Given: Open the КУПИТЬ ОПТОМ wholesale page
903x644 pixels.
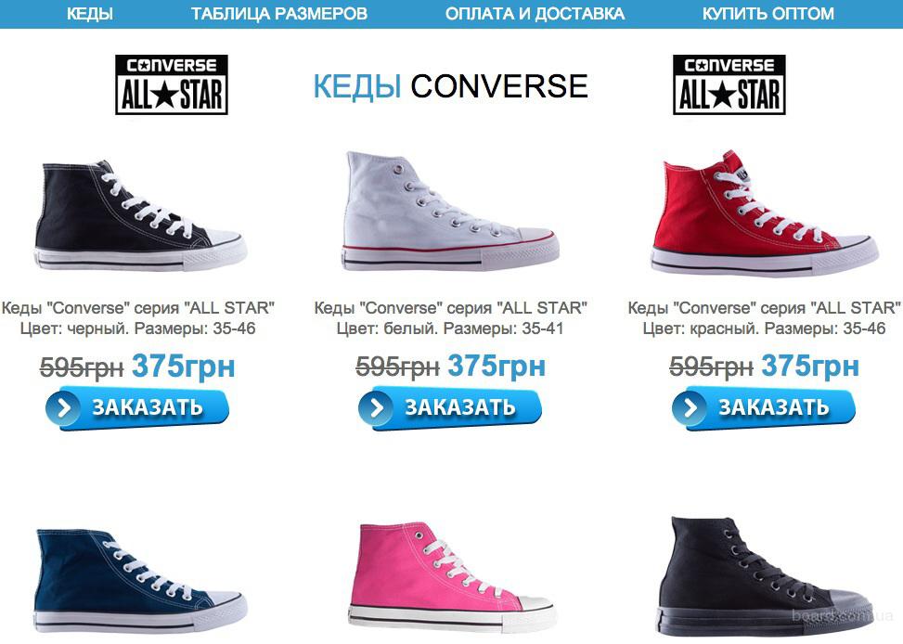Looking at the screenshot, I should click(x=768, y=13).
